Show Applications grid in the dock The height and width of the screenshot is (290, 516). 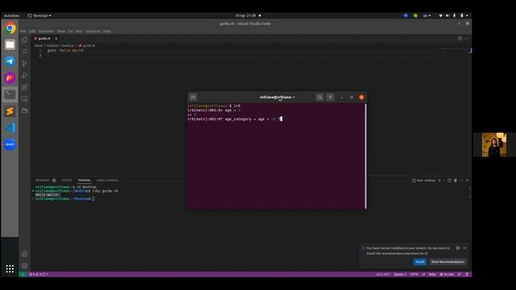point(10,268)
